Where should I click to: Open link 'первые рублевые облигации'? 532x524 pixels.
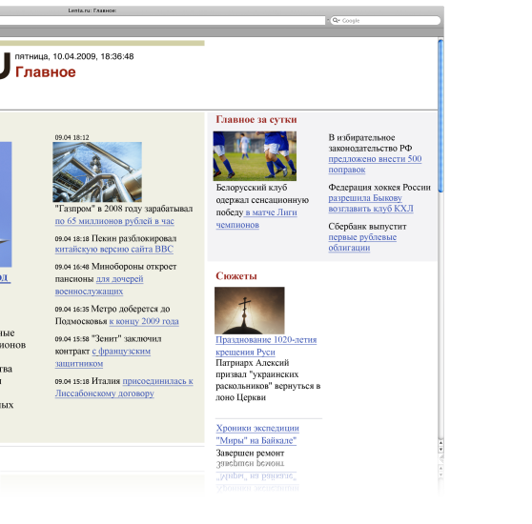point(362,242)
